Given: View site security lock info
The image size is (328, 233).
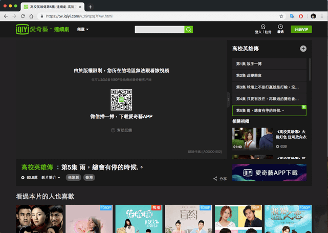Looking at the screenshot, I should coord(42,16).
